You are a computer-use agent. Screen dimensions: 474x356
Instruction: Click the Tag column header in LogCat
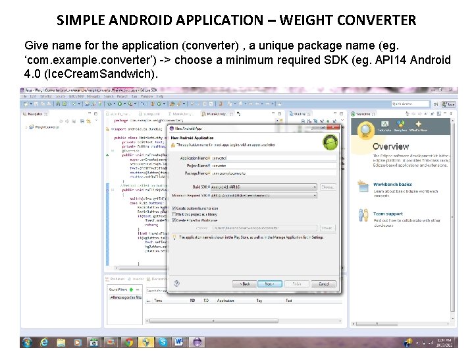tap(259, 301)
